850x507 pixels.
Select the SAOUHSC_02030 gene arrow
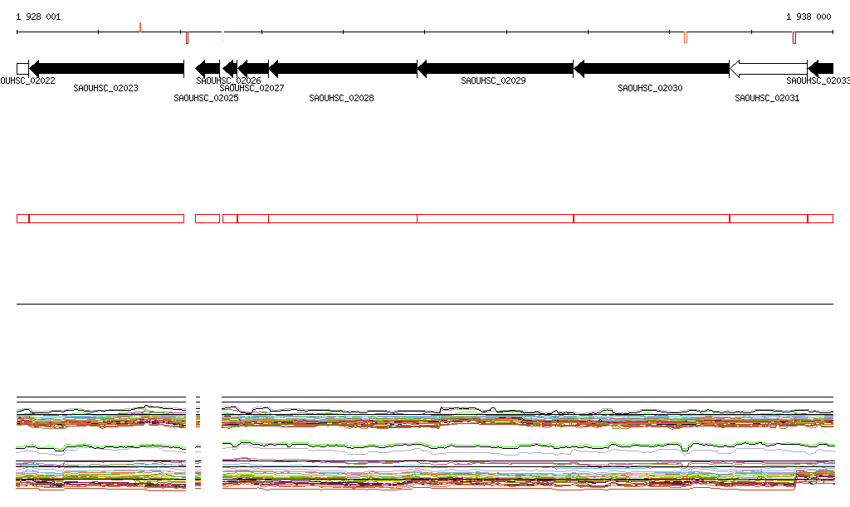tap(652, 69)
